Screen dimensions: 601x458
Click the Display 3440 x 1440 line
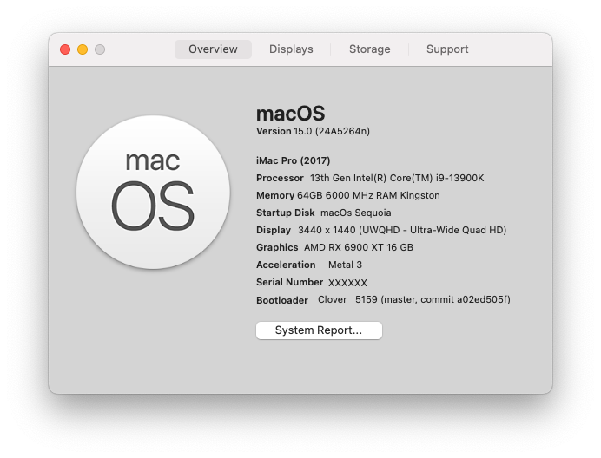(381, 230)
